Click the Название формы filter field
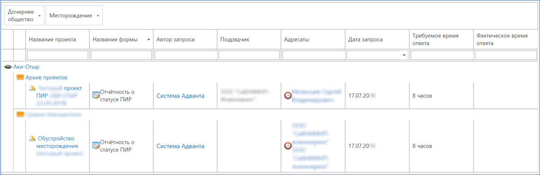 pos(121,55)
